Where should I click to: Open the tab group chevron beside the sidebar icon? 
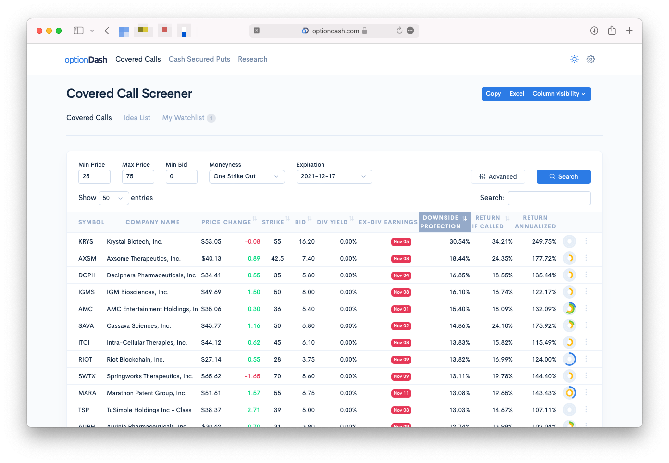92,31
